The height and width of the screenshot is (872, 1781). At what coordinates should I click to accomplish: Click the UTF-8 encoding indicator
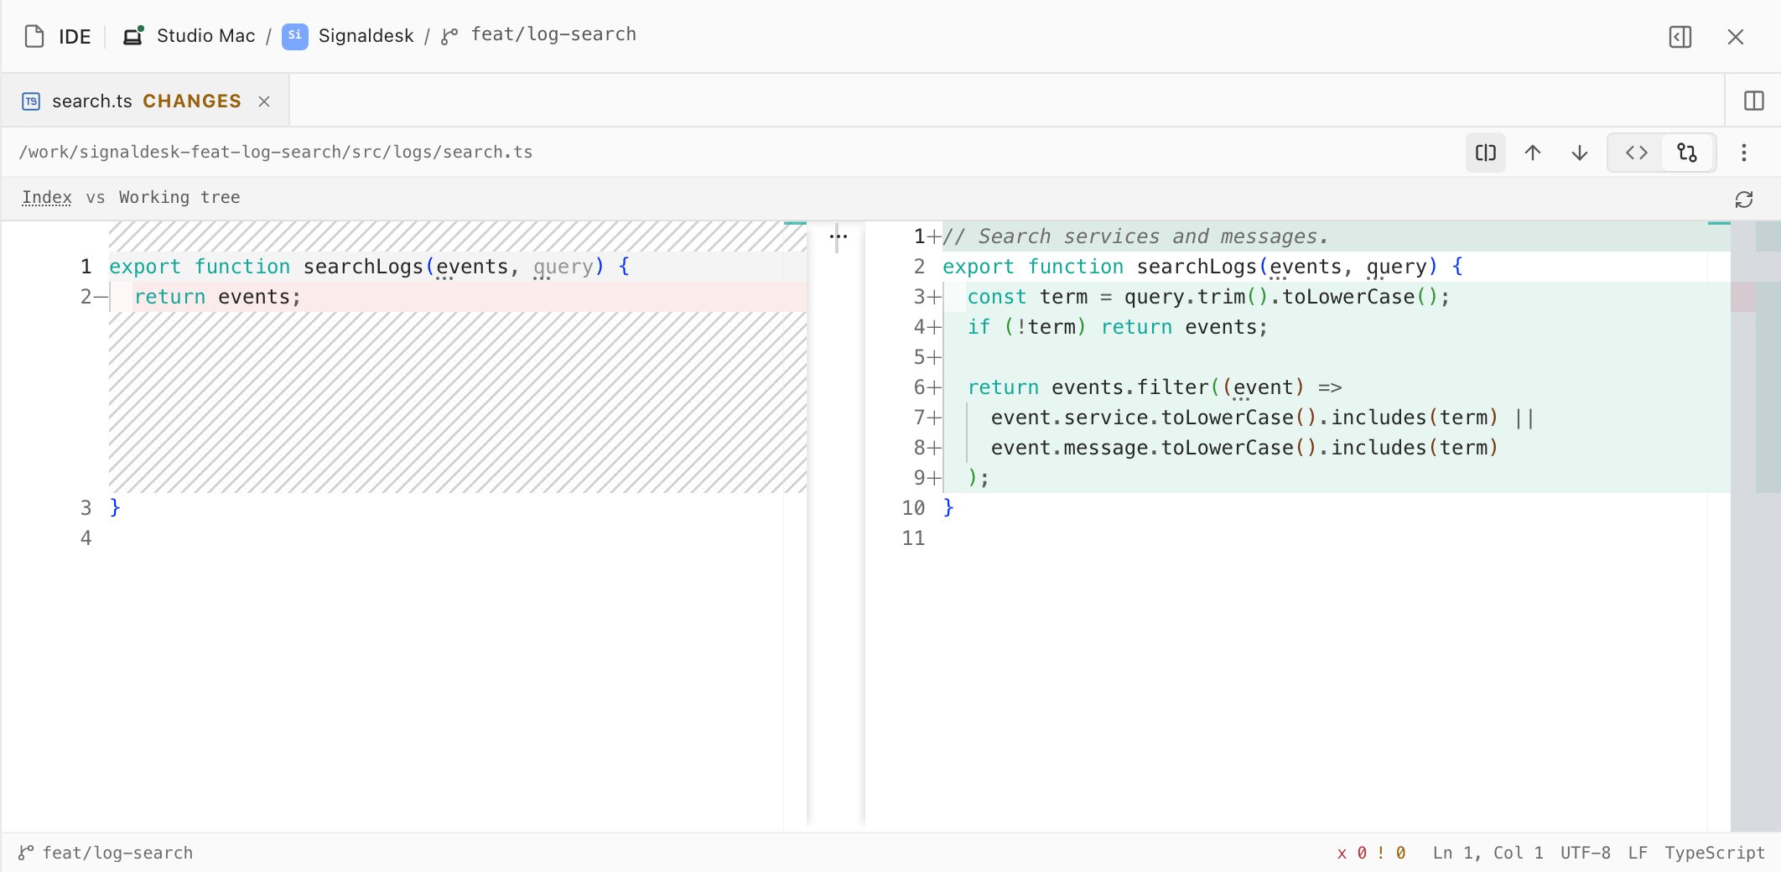click(1586, 853)
